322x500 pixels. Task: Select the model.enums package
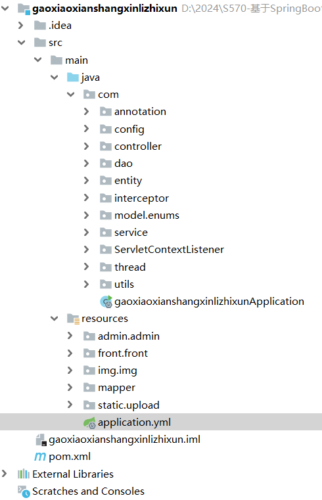[147, 216]
